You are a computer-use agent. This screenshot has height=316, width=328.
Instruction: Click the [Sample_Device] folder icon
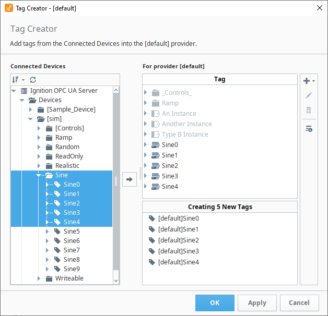(41, 110)
